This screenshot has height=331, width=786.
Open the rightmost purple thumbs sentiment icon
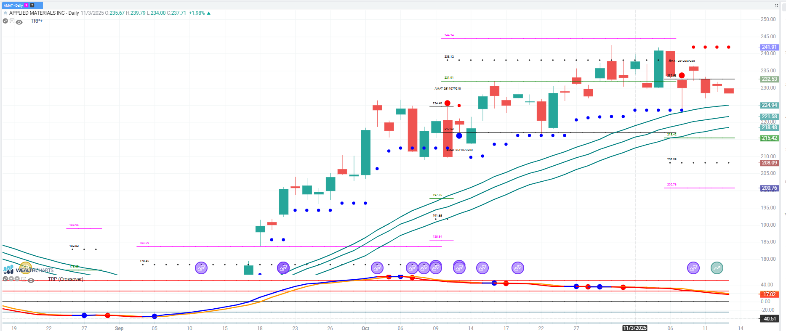click(x=693, y=267)
